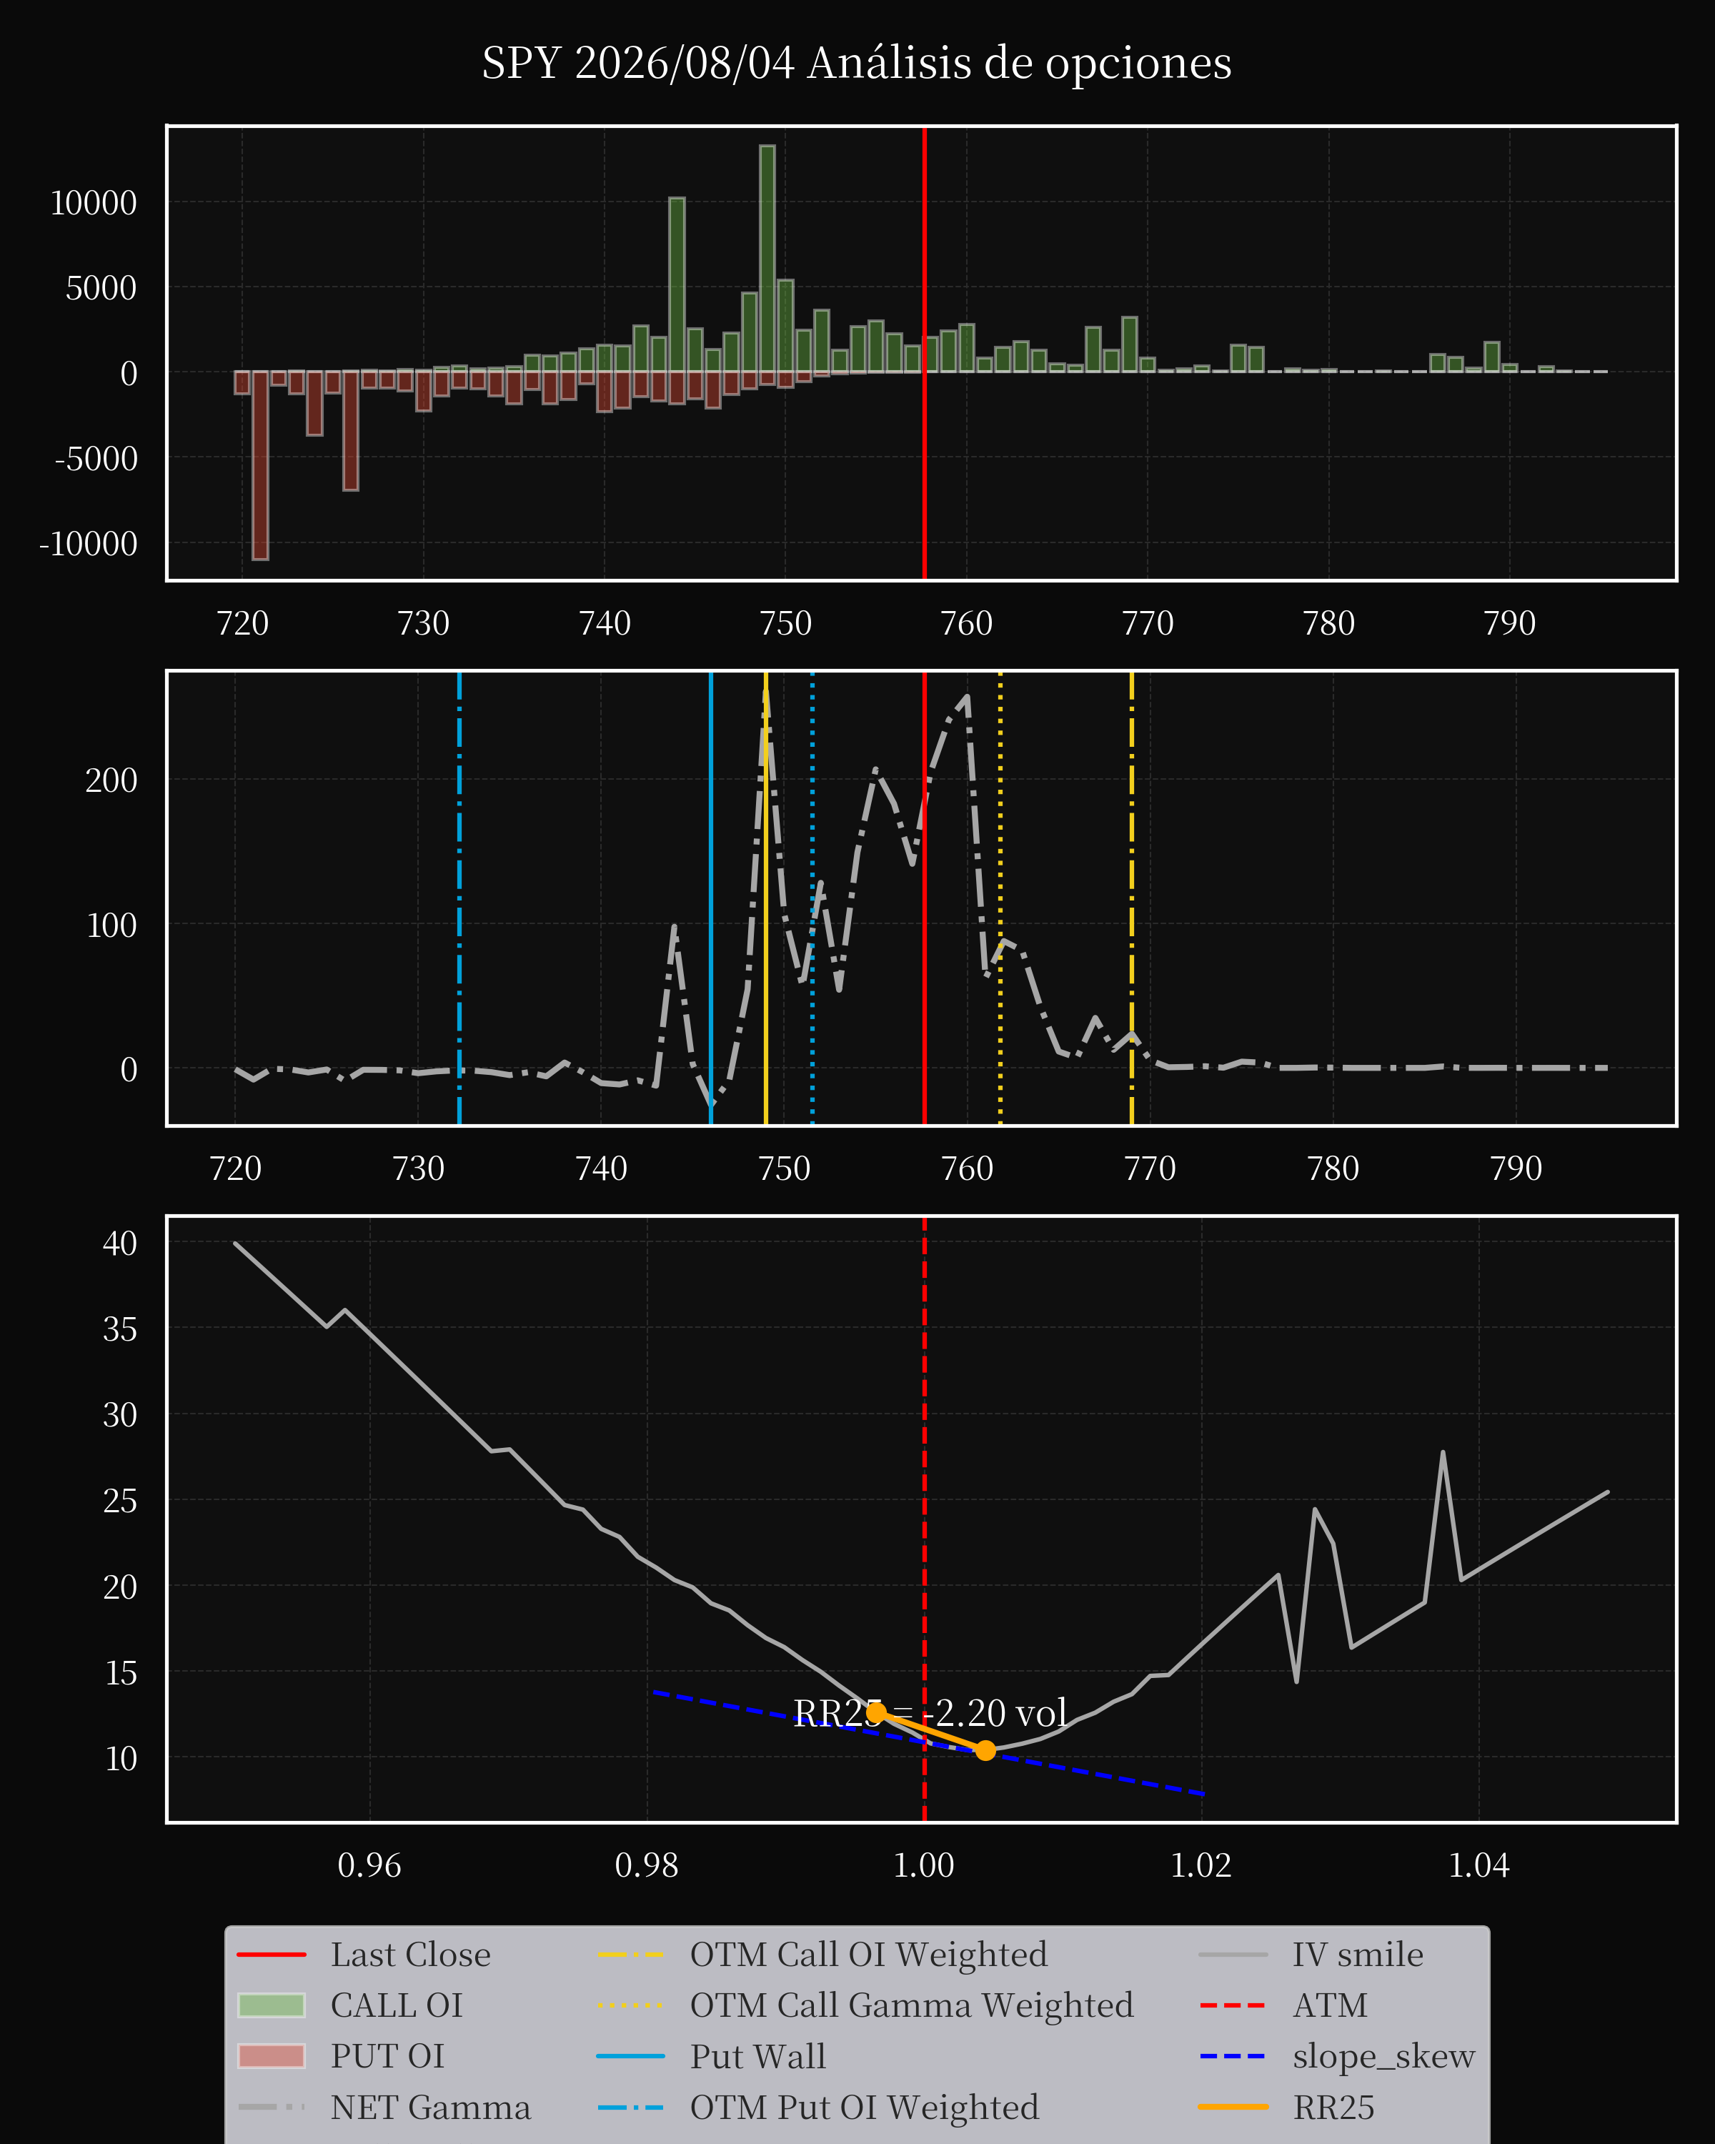Click the 'OTM Call OI Weighted' legend label
The image size is (1715, 2144).
(869, 1955)
